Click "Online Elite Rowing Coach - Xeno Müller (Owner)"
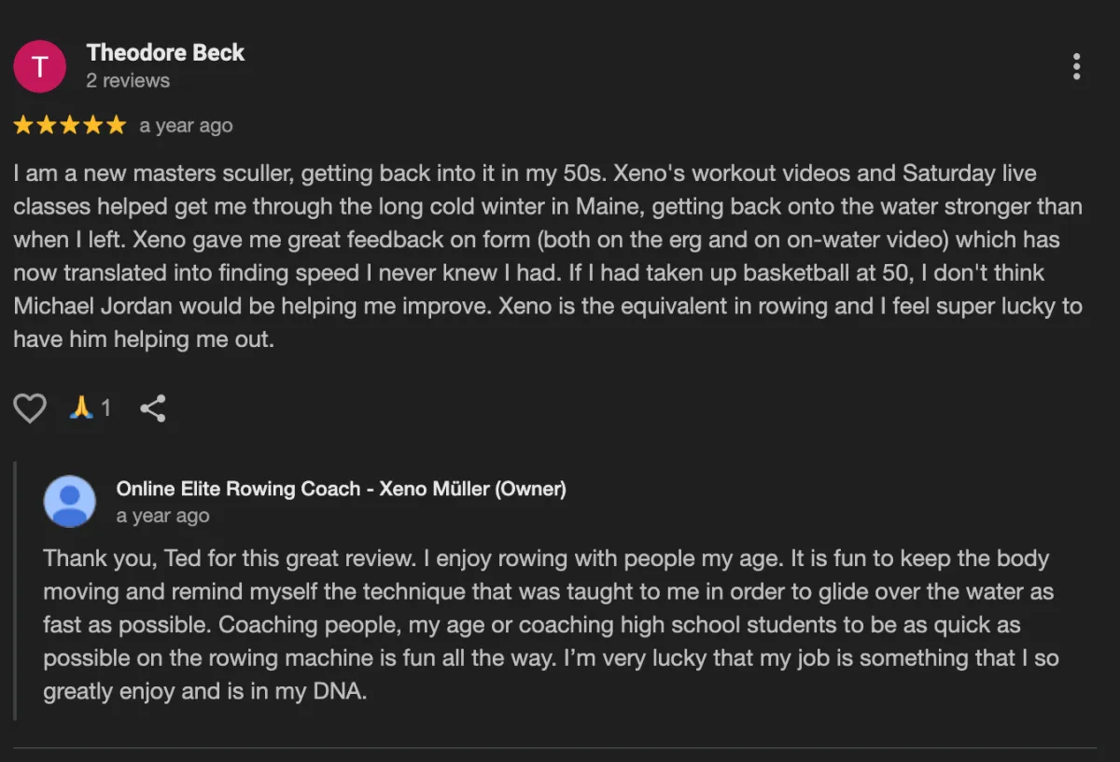 tap(341, 489)
